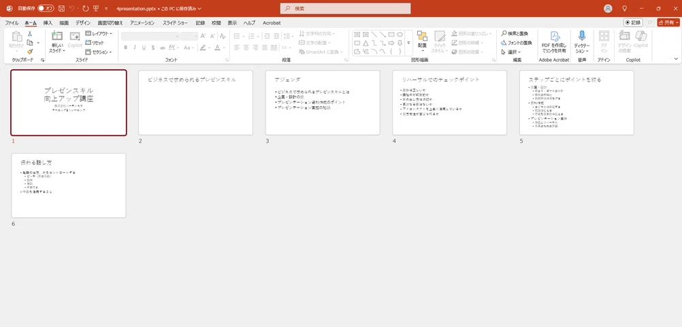Open the クリップボード dialog launcher
The width and height of the screenshot is (682, 327).
click(x=43, y=60)
